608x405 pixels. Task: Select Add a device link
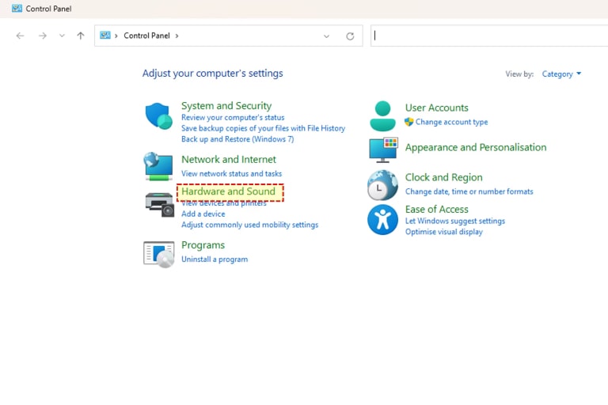click(203, 214)
